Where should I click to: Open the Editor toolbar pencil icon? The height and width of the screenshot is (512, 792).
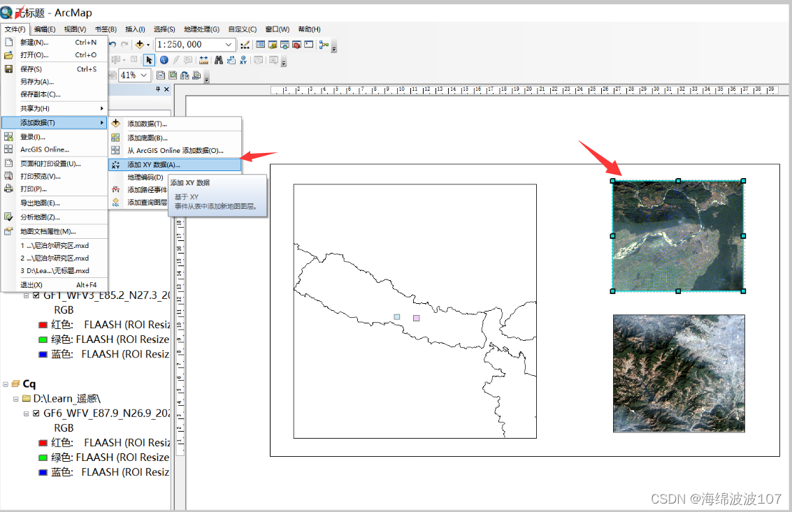click(x=245, y=45)
